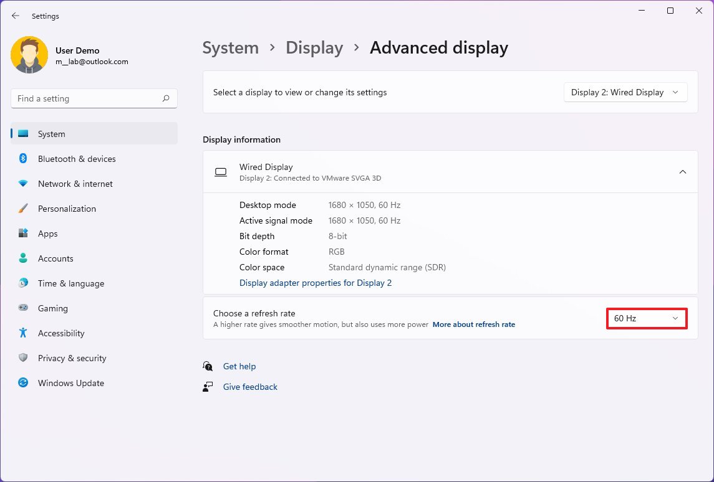Click More about refresh rate link
This screenshot has height=482, width=714.
click(474, 324)
